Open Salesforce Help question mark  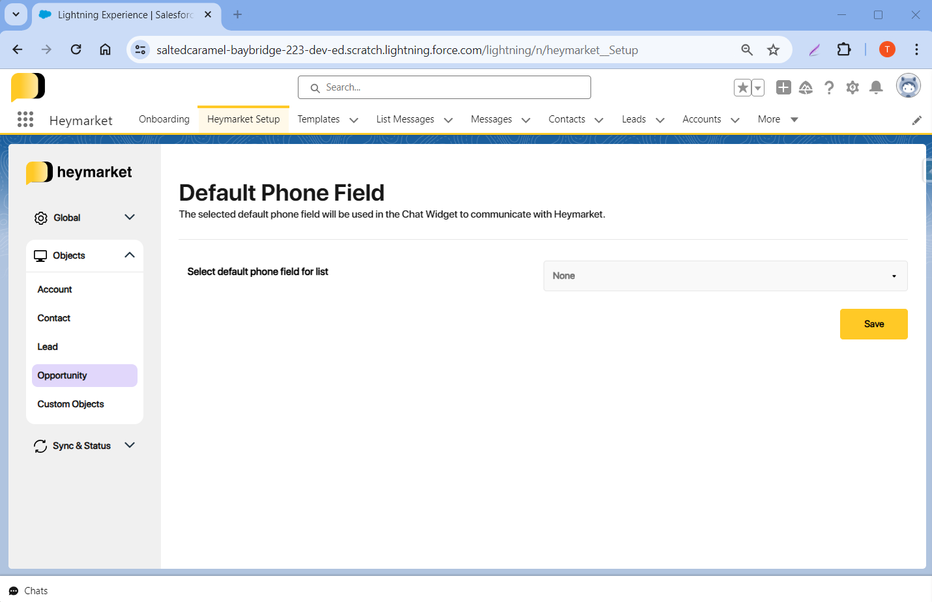tap(829, 87)
